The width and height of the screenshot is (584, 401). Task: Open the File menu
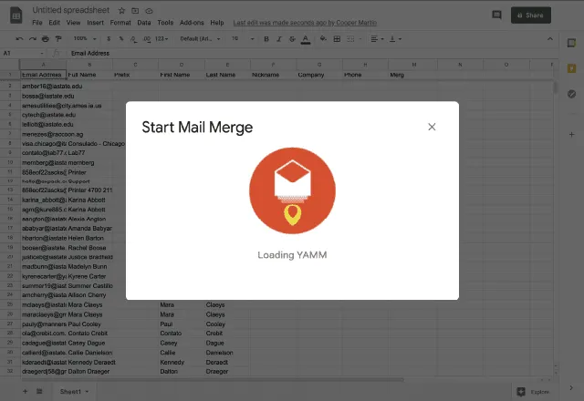(37, 23)
